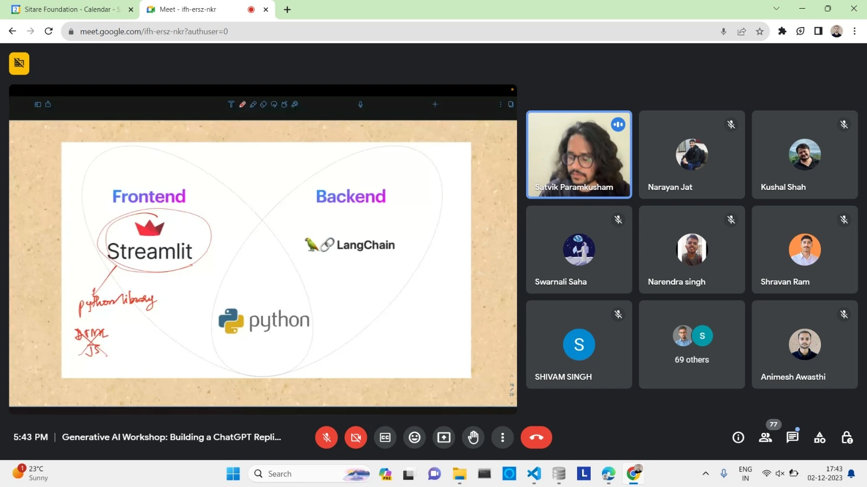Open the emoji reactions picker
The image size is (867, 487).
415,437
